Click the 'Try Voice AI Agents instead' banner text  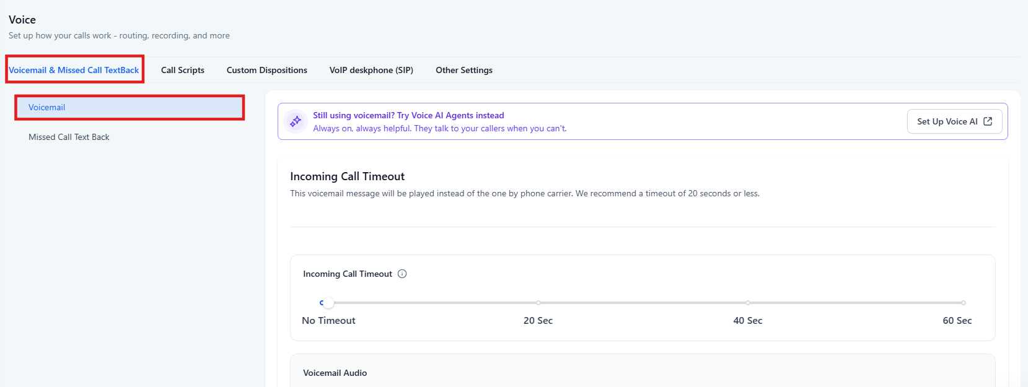[408, 115]
